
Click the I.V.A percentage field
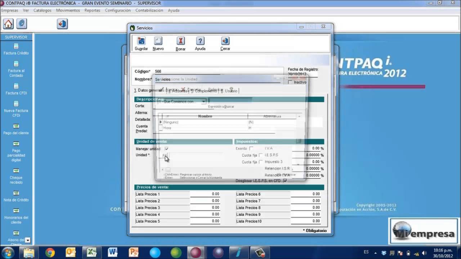pyautogui.click(x=306, y=148)
